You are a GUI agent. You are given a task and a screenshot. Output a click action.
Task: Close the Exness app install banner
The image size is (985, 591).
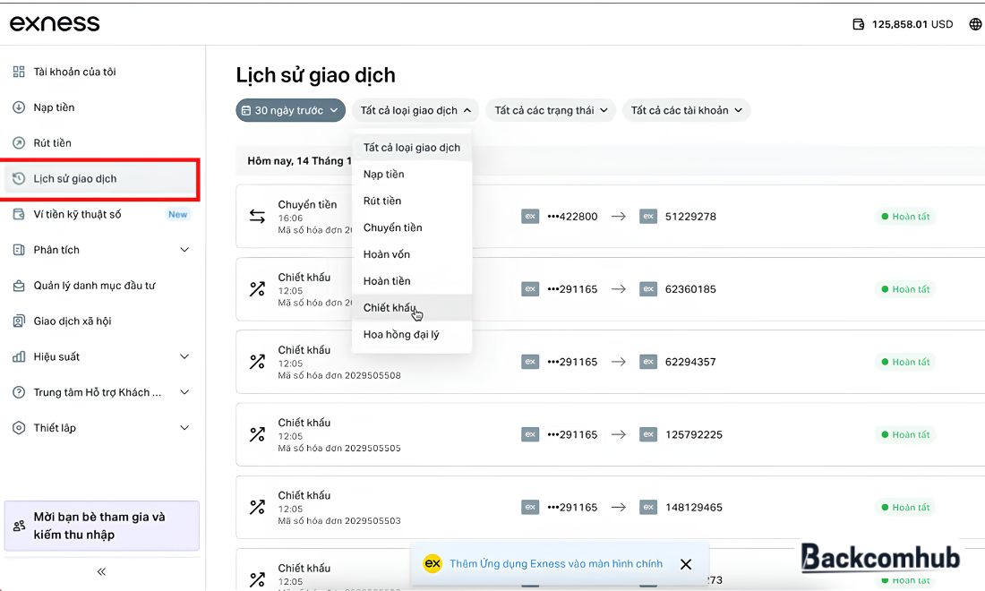click(686, 564)
